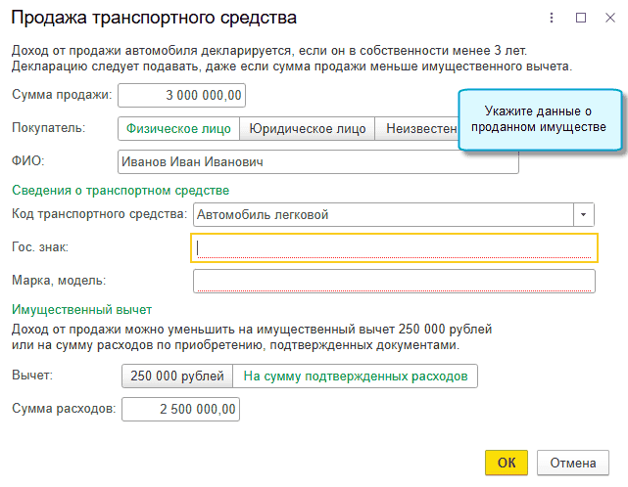Focus the Сумма продажи amount field
The width and height of the screenshot is (628, 487).
pos(181,95)
